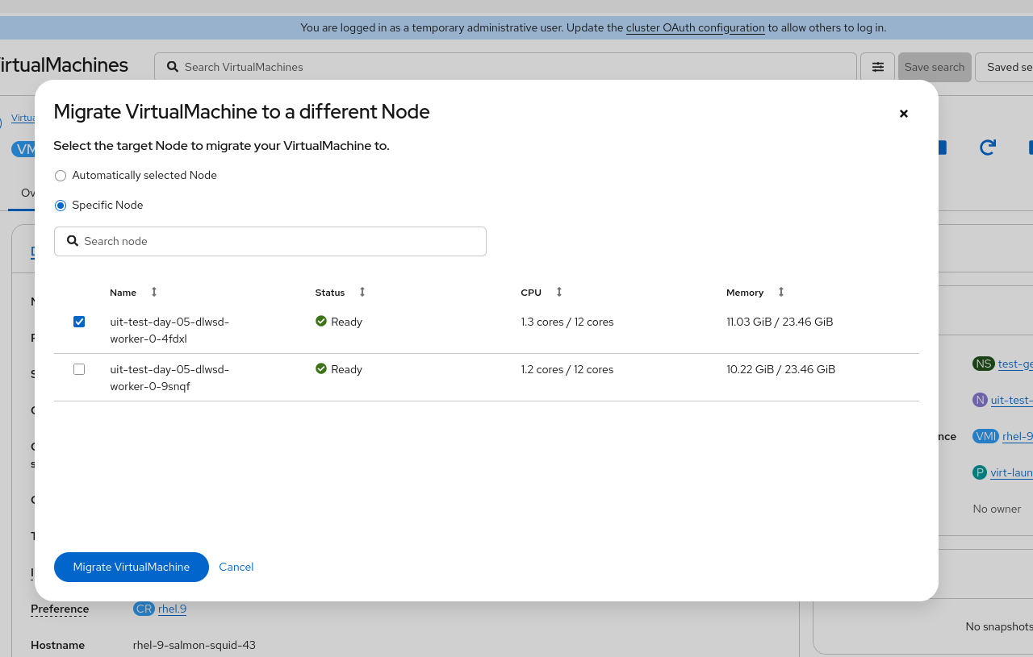The height and width of the screenshot is (657, 1033).
Task: Click the Migrate VirtualMachine button
Action: pos(132,567)
